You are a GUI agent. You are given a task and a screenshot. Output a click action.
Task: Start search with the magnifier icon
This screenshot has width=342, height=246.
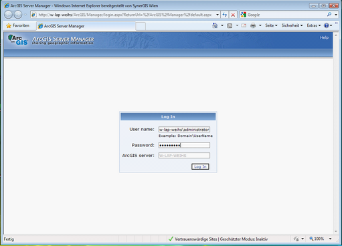(x=329, y=15)
